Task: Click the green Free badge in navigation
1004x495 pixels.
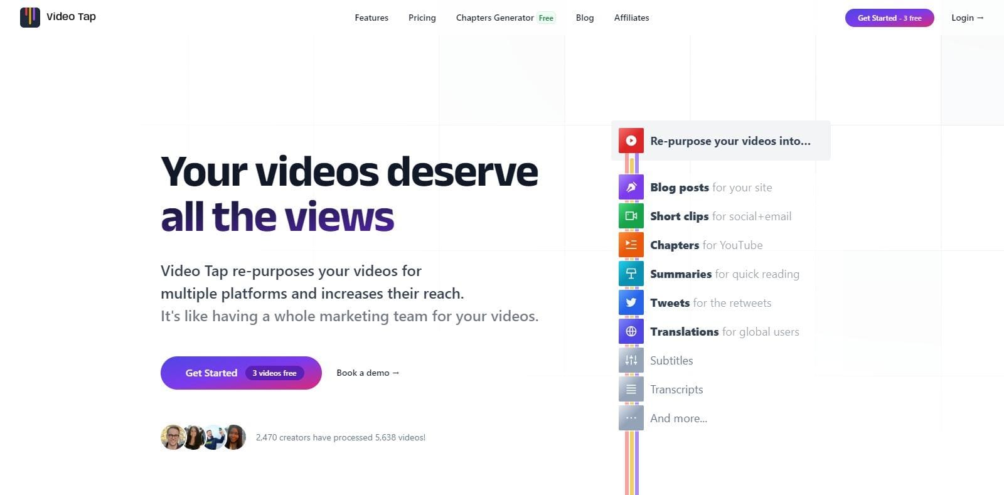Action: pyautogui.click(x=546, y=18)
